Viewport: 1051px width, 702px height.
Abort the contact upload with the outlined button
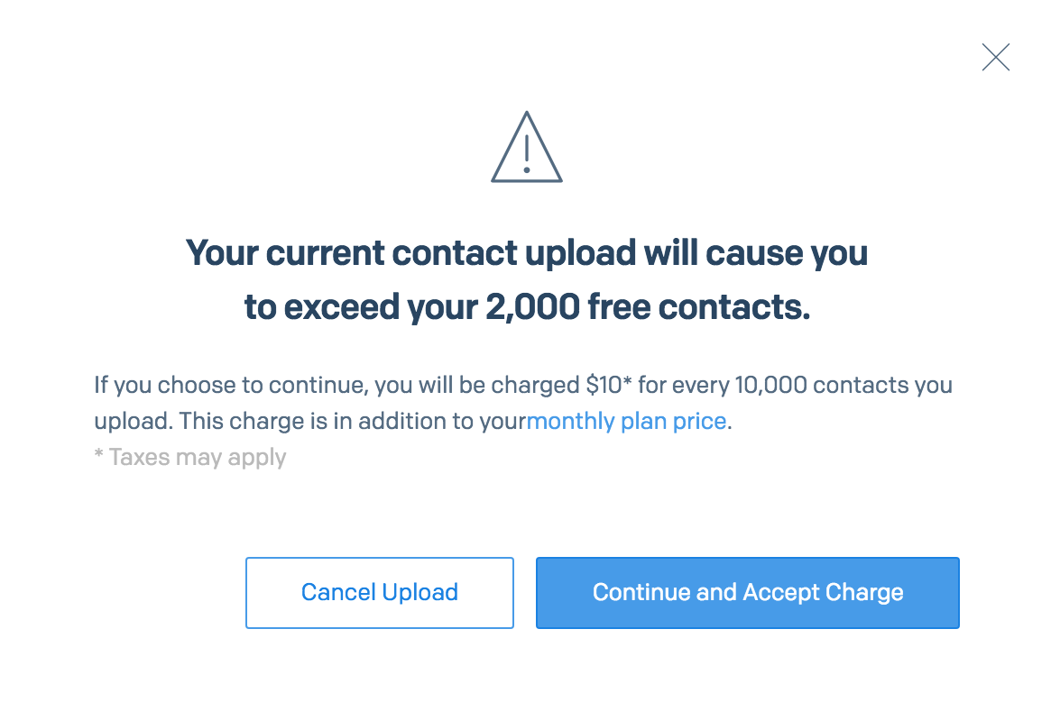[380, 593]
